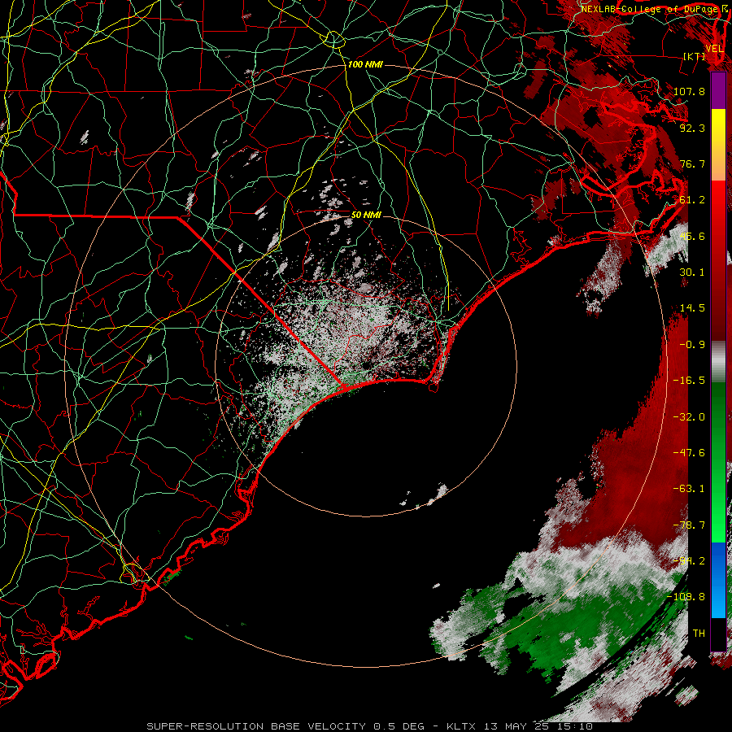Viewport: 732px width, 732px height.
Task: Select the -16.5 legend value
Action: [x=689, y=381]
